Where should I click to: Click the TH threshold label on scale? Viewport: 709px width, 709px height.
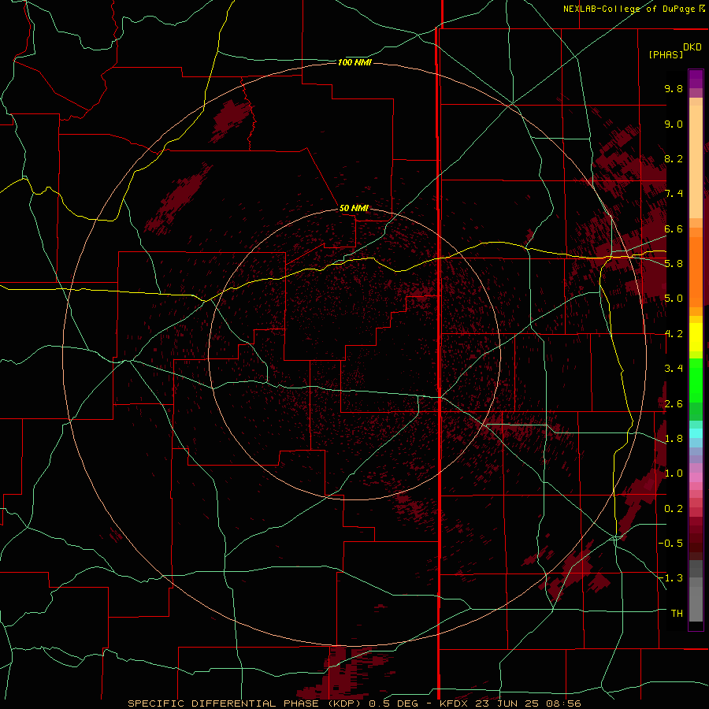click(677, 614)
